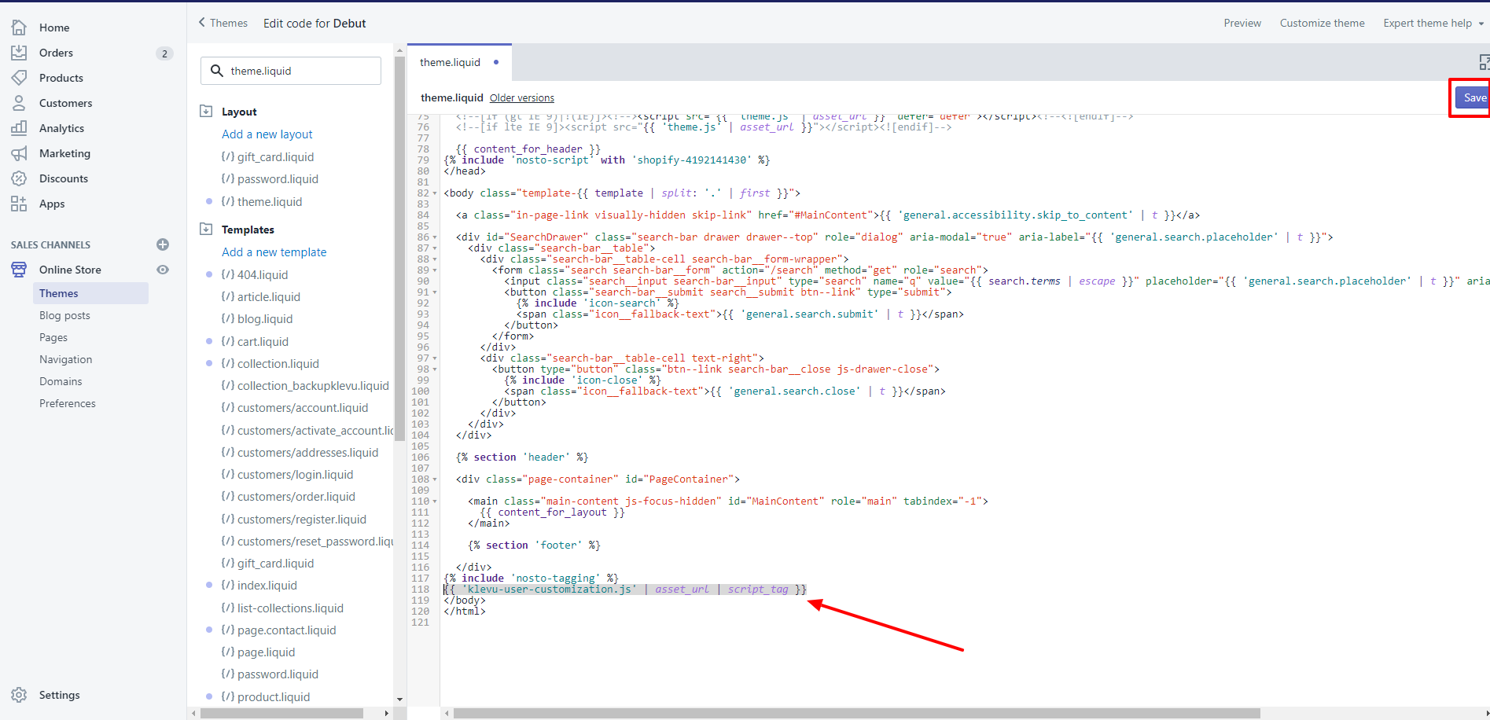This screenshot has height=720, width=1490.
Task: Fold code at line 86
Action: tap(435, 237)
